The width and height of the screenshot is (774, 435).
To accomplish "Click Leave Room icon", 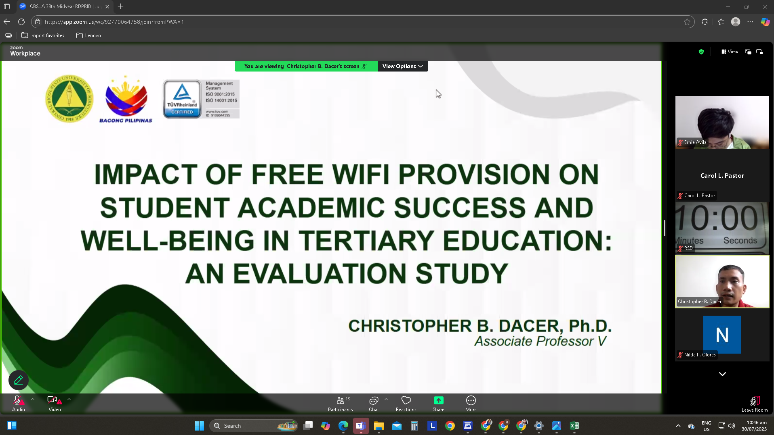I will [x=754, y=401].
